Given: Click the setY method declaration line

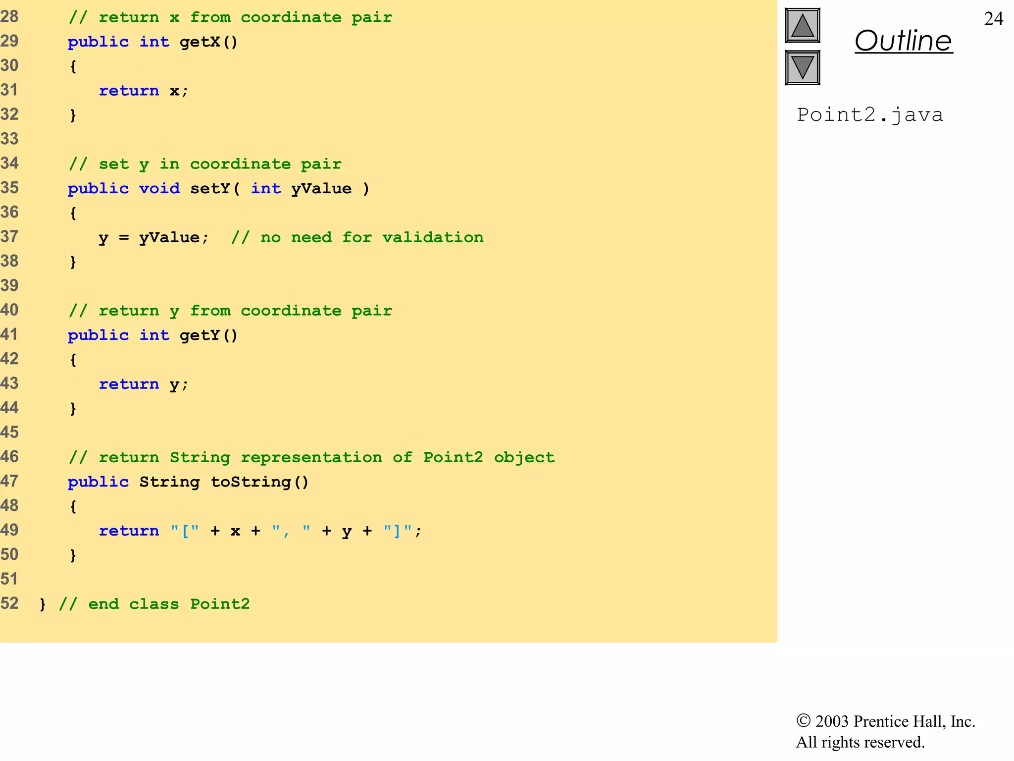Looking at the screenshot, I should pos(218,188).
